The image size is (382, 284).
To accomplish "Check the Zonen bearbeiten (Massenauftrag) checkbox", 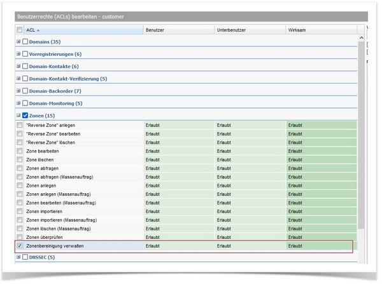I will point(20,203).
